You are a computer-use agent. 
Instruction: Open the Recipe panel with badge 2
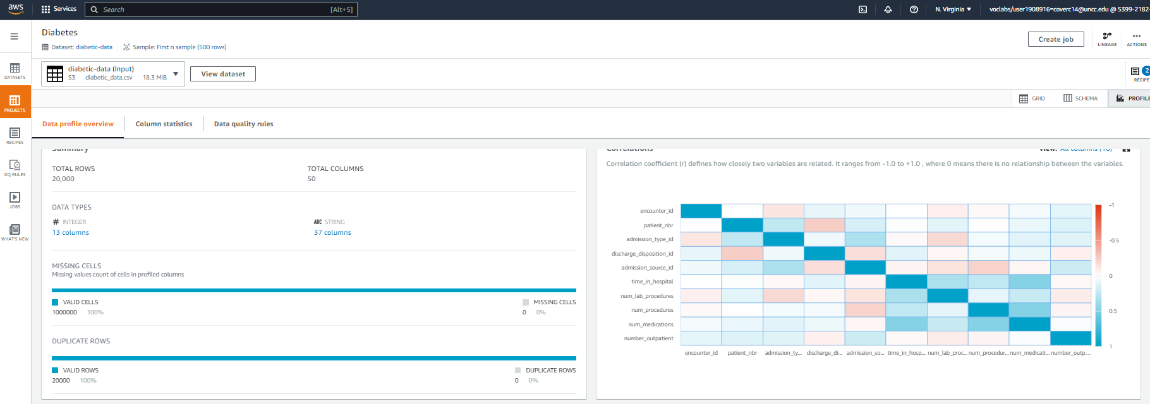(1140, 74)
